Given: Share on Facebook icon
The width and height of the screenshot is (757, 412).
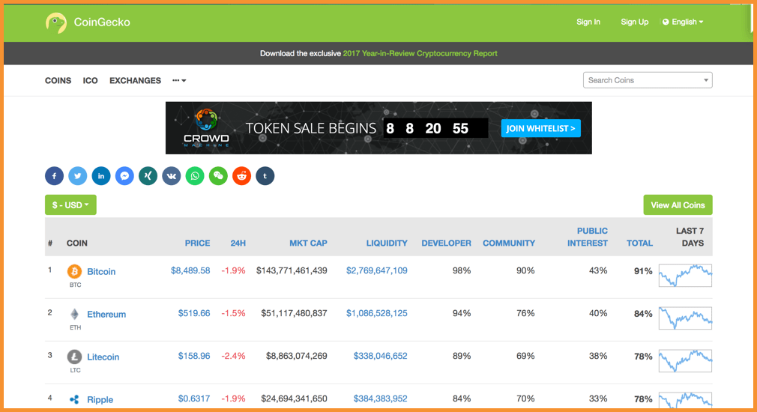Looking at the screenshot, I should coord(55,176).
